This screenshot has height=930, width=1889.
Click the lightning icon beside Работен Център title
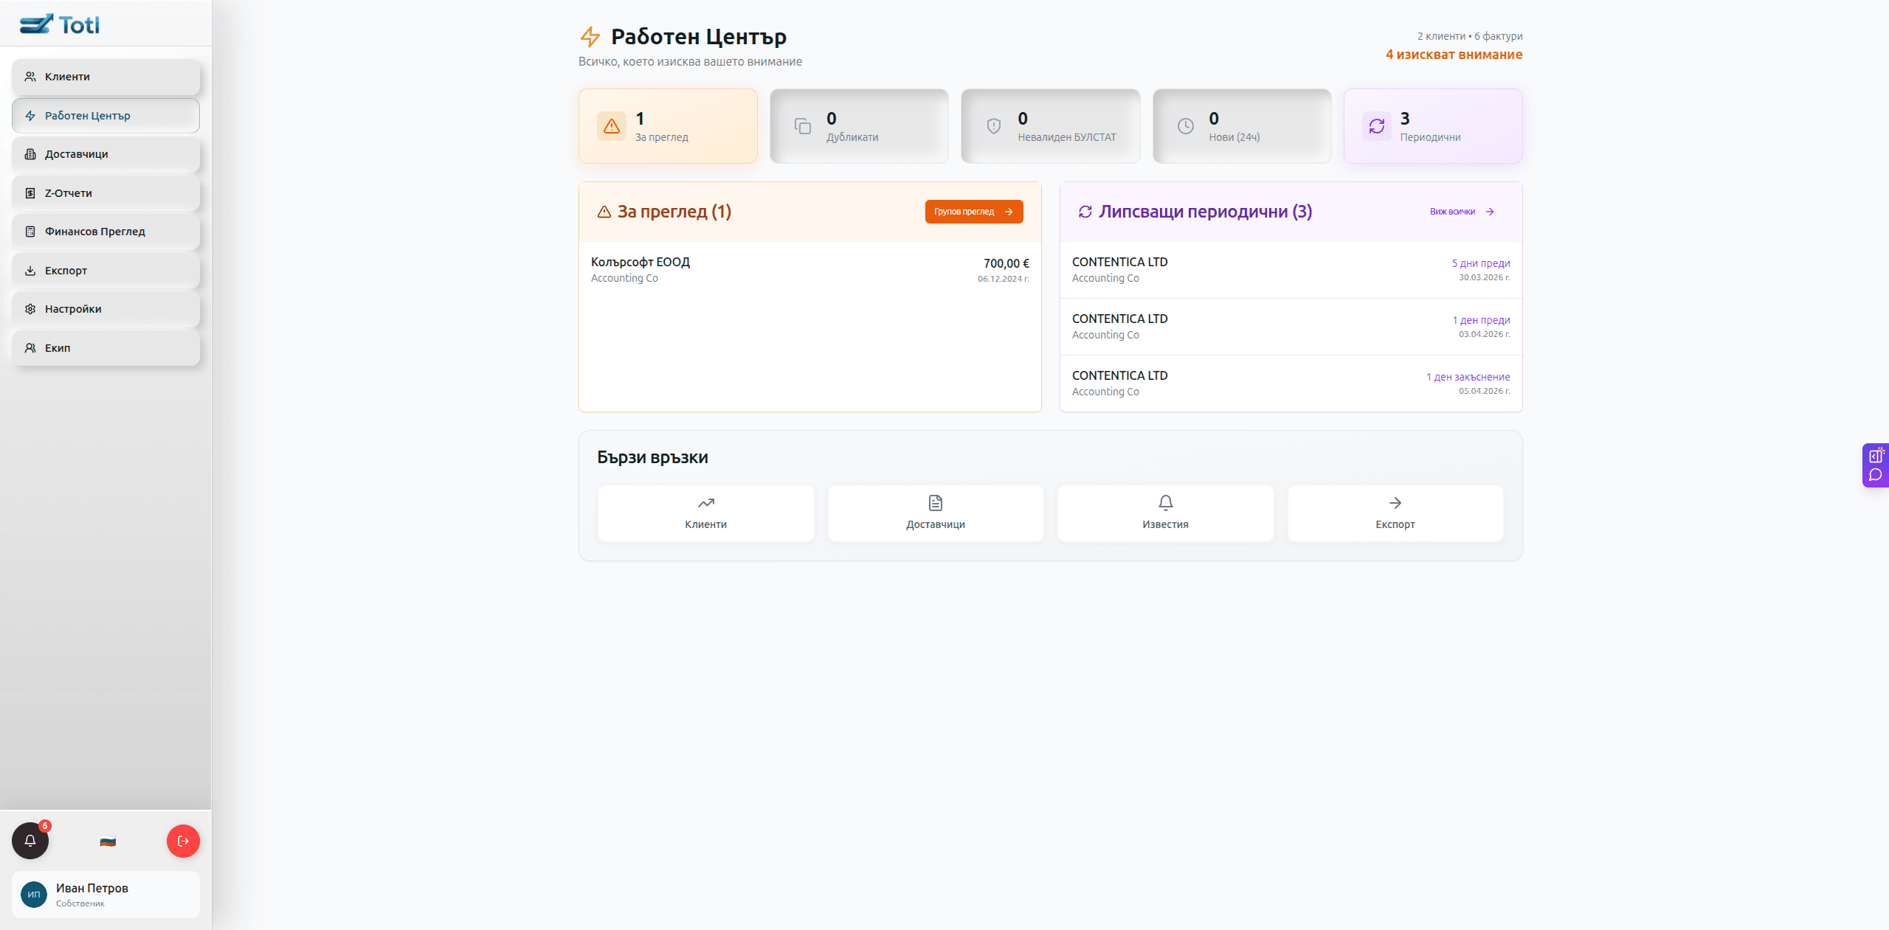pyautogui.click(x=590, y=36)
